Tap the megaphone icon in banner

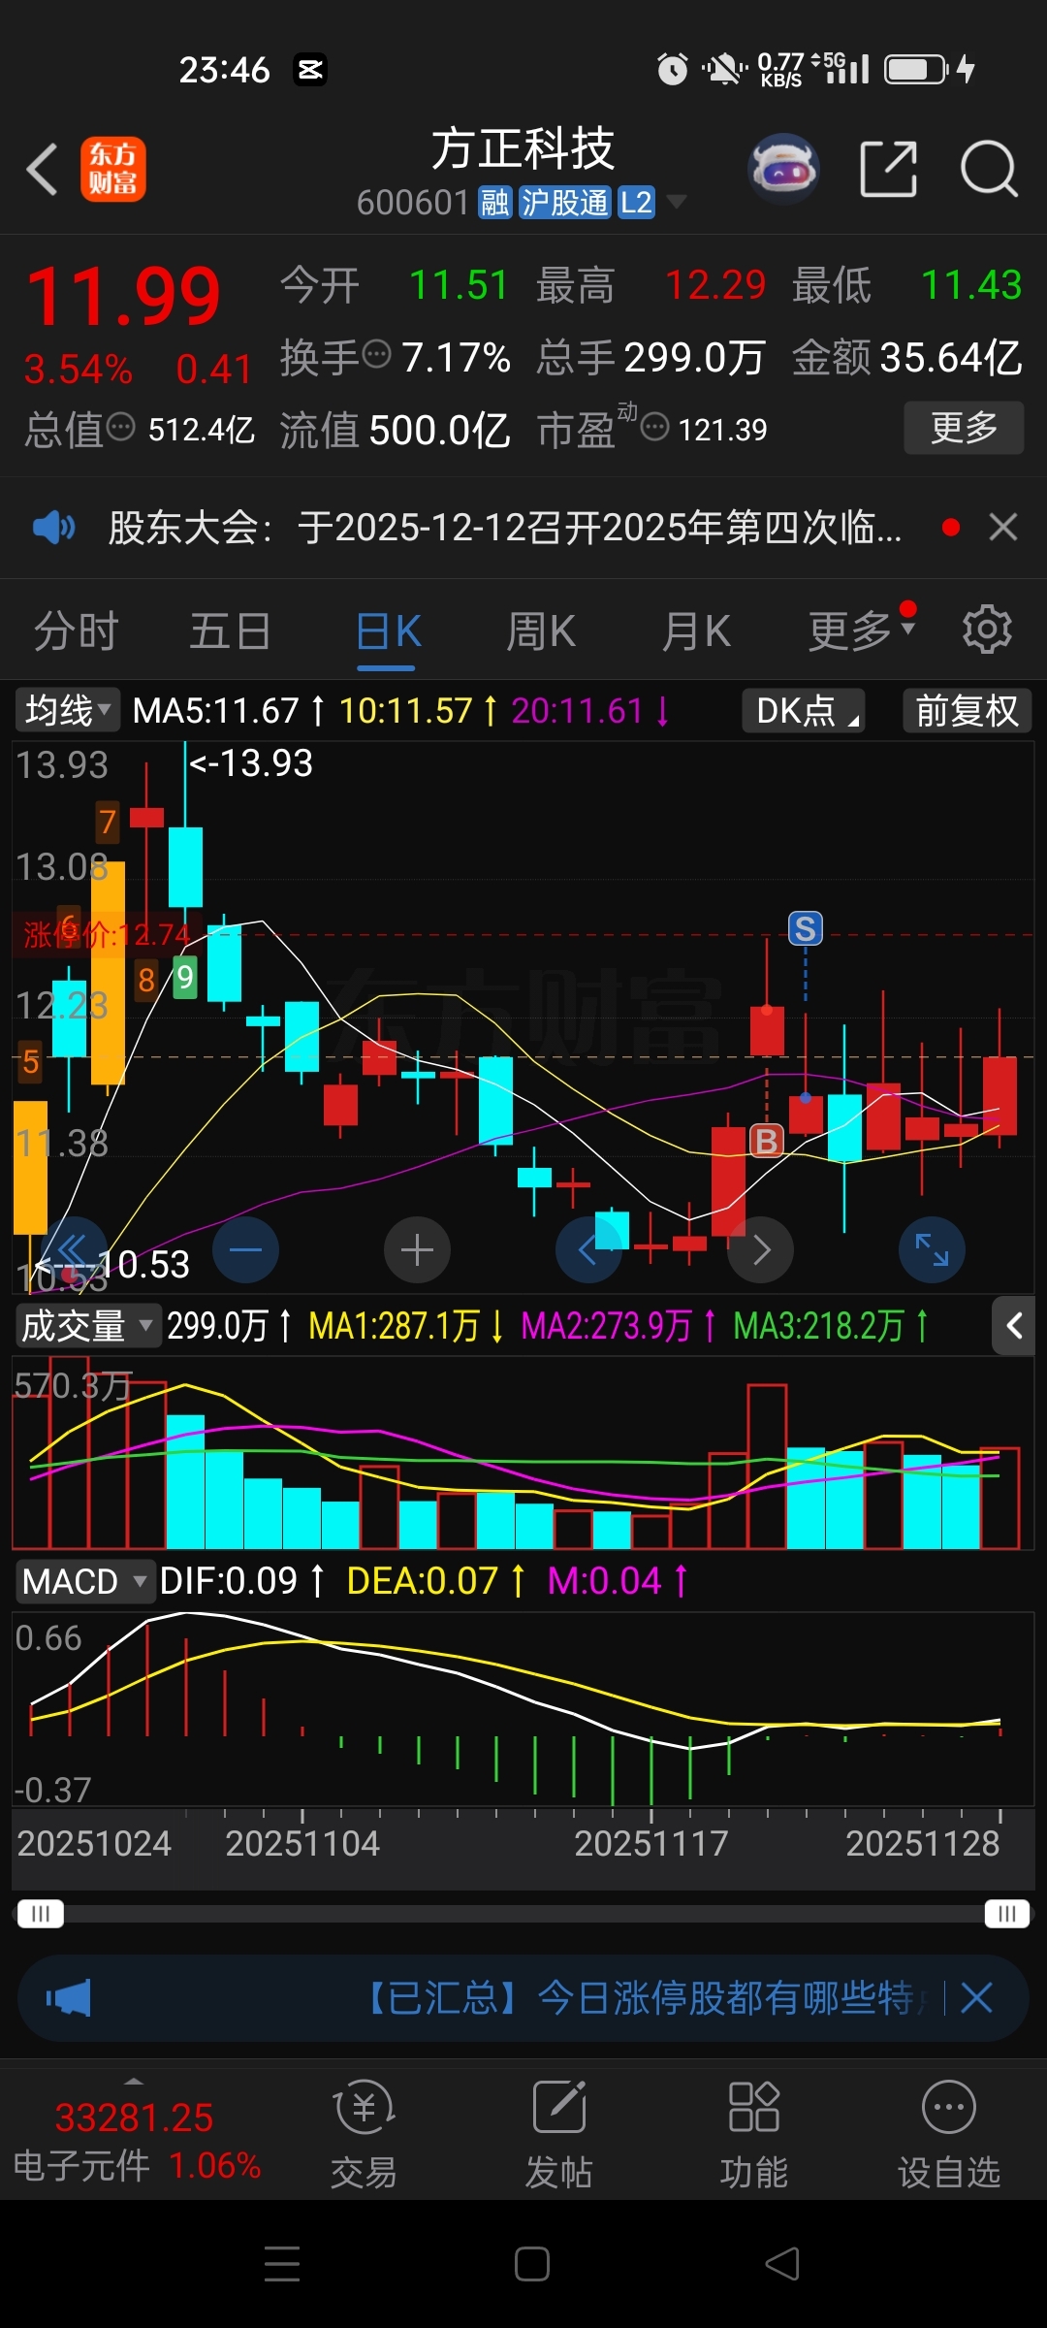pyautogui.click(x=68, y=1998)
